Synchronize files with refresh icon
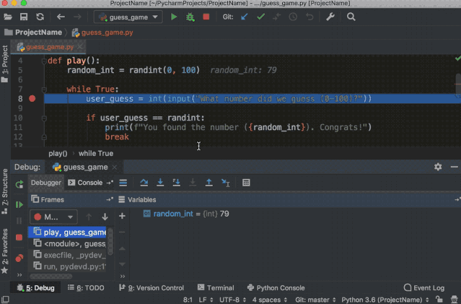The height and width of the screenshot is (304, 461). pos(40,17)
